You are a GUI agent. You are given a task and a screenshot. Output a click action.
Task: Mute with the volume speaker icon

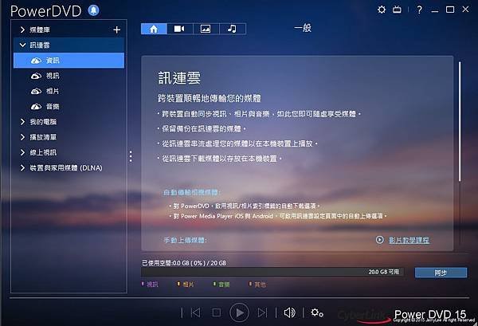pyautogui.click(x=289, y=312)
